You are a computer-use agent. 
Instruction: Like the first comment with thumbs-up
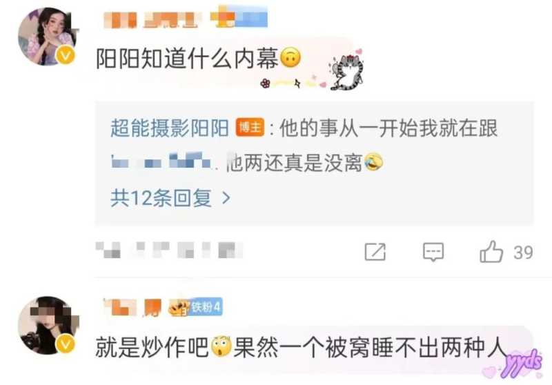pyautogui.click(x=491, y=252)
